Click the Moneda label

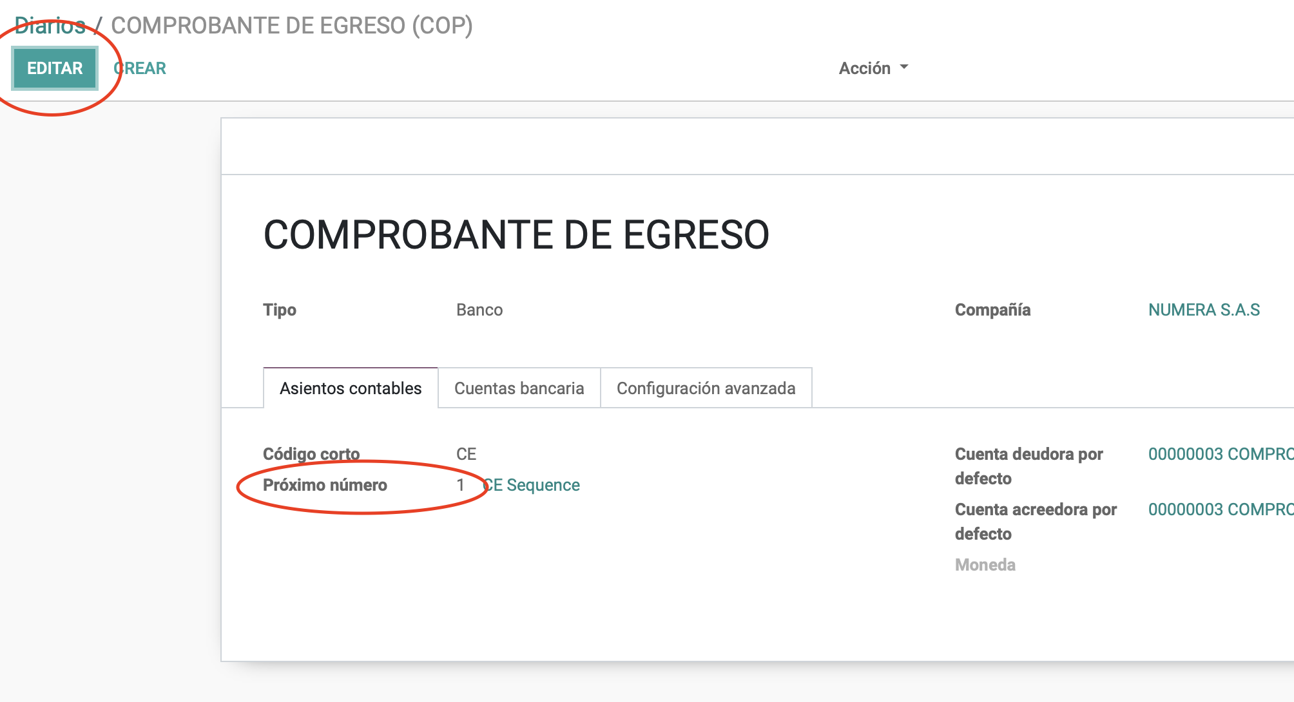click(x=985, y=565)
